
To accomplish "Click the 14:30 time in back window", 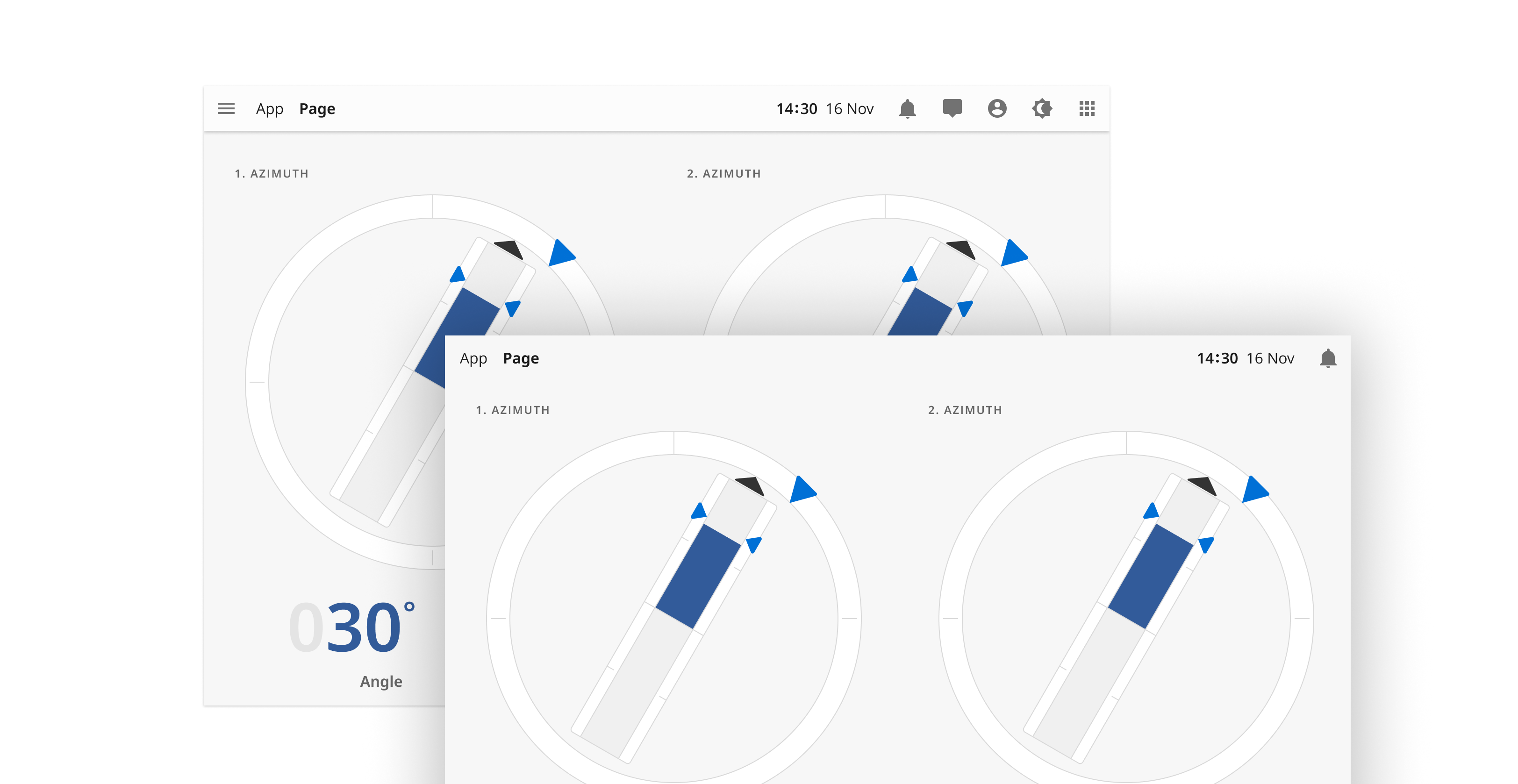I will tap(797, 109).
